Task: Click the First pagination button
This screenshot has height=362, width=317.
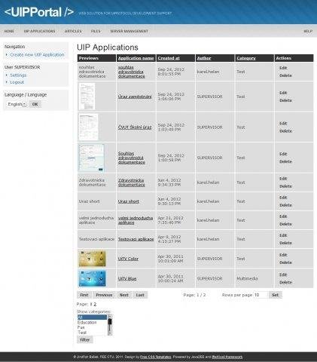Action: click(84, 295)
